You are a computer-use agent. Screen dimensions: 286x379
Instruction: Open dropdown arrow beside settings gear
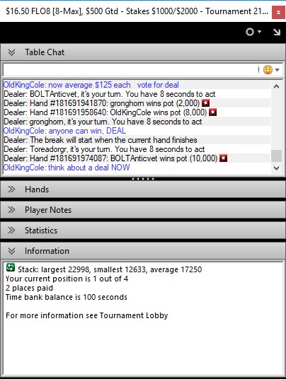[x=259, y=32]
